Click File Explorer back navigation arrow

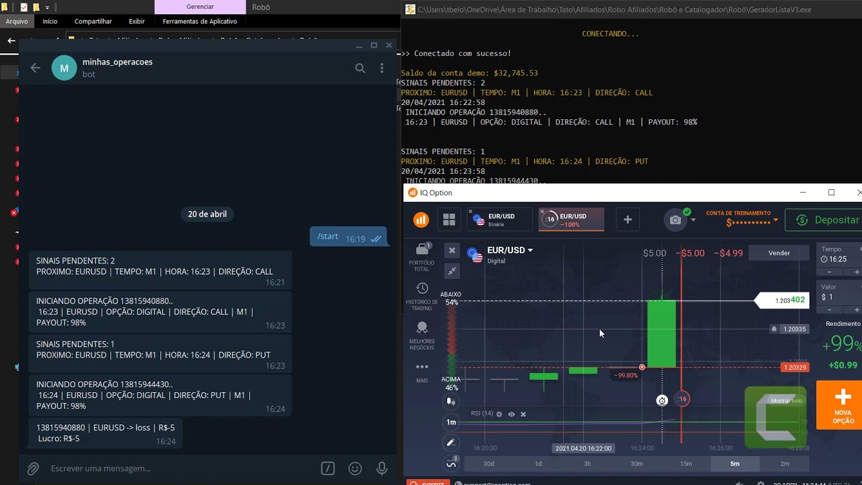tap(11, 41)
